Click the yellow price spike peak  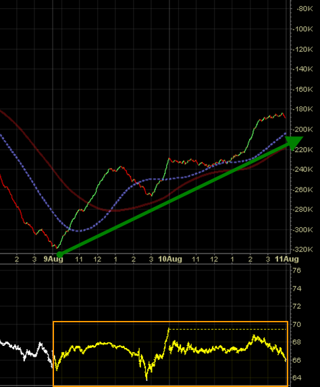click(x=169, y=329)
